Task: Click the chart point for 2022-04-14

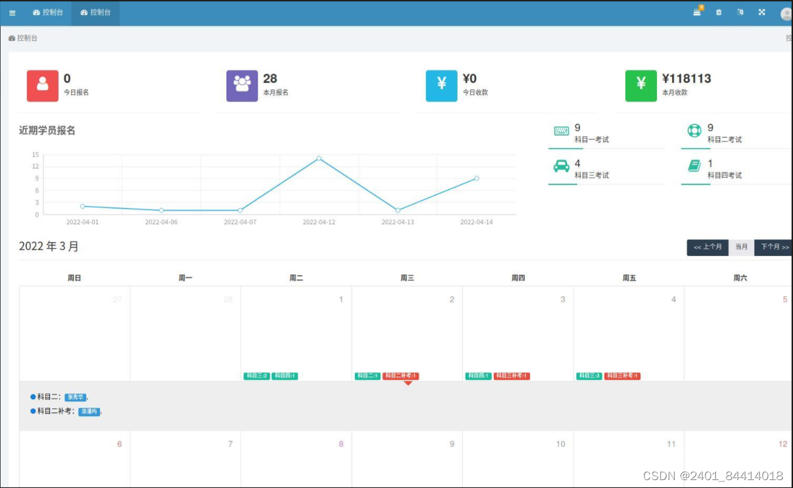Action: [477, 178]
